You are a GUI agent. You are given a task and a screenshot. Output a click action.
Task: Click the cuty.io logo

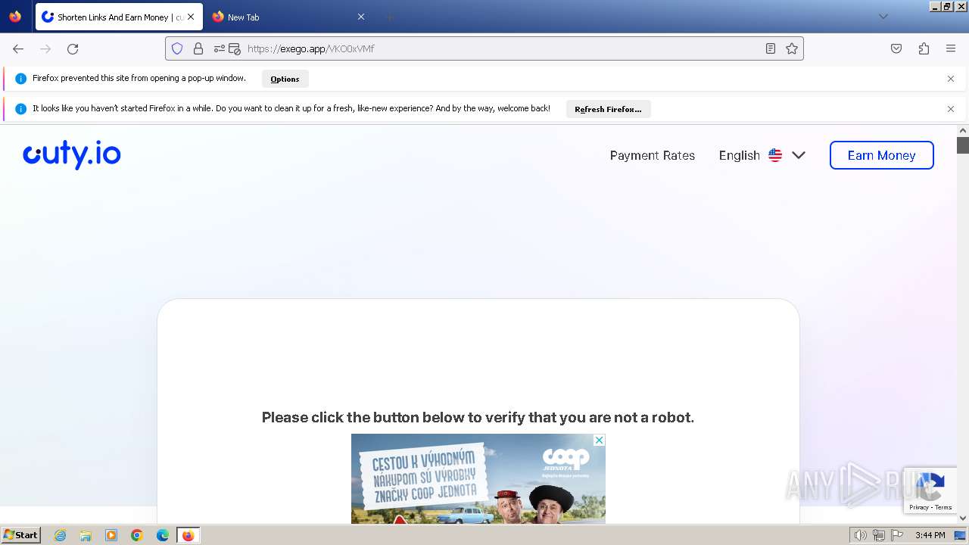[x=72, y=155]
